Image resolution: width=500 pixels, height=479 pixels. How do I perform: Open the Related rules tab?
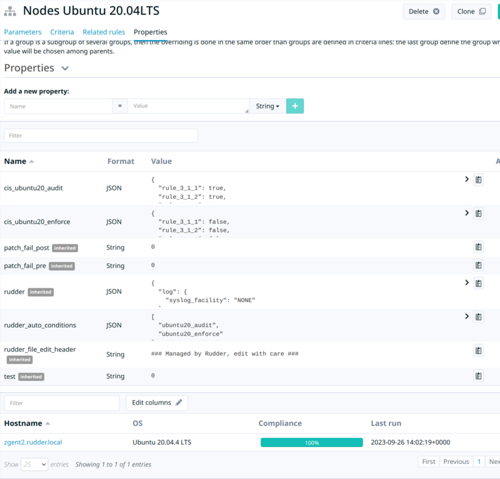click(x=104, y=32)
